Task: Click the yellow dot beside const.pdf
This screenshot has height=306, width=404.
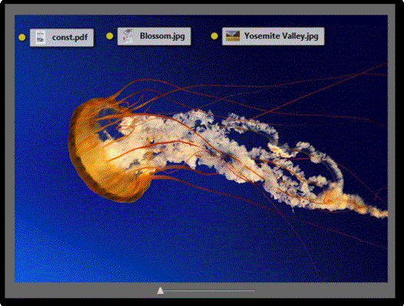Action: (x=22, y=38)
